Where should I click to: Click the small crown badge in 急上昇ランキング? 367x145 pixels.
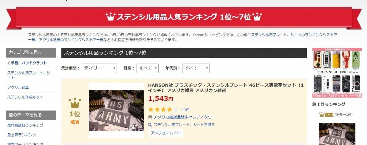click(x=326, y=115)
